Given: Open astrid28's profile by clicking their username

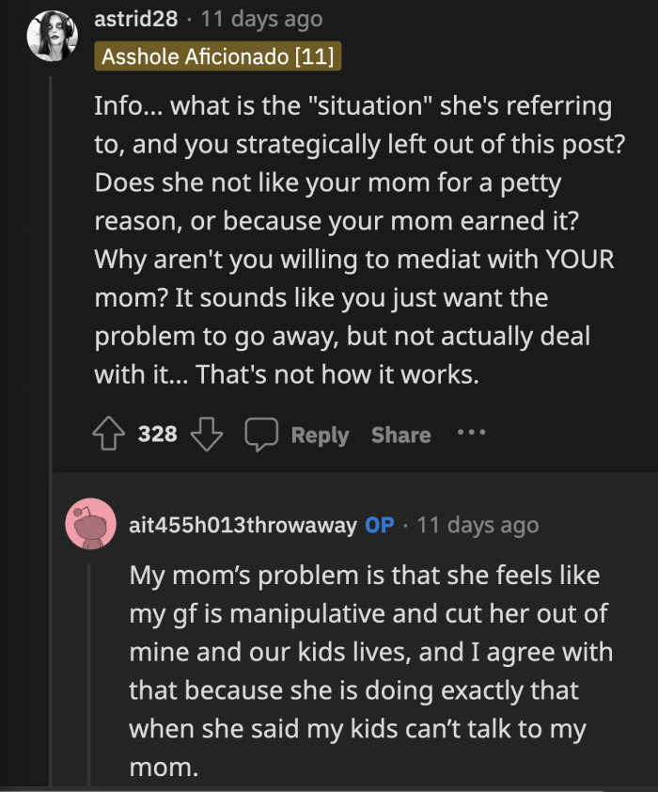Looking at the screenshot, I should tap(137, 19).
